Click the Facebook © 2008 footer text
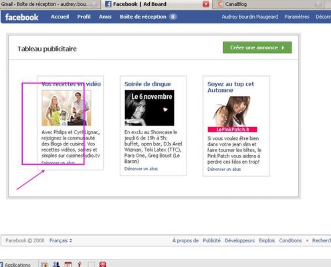The image size is (331, 267). pyautogui.click(x=25, y=240)
